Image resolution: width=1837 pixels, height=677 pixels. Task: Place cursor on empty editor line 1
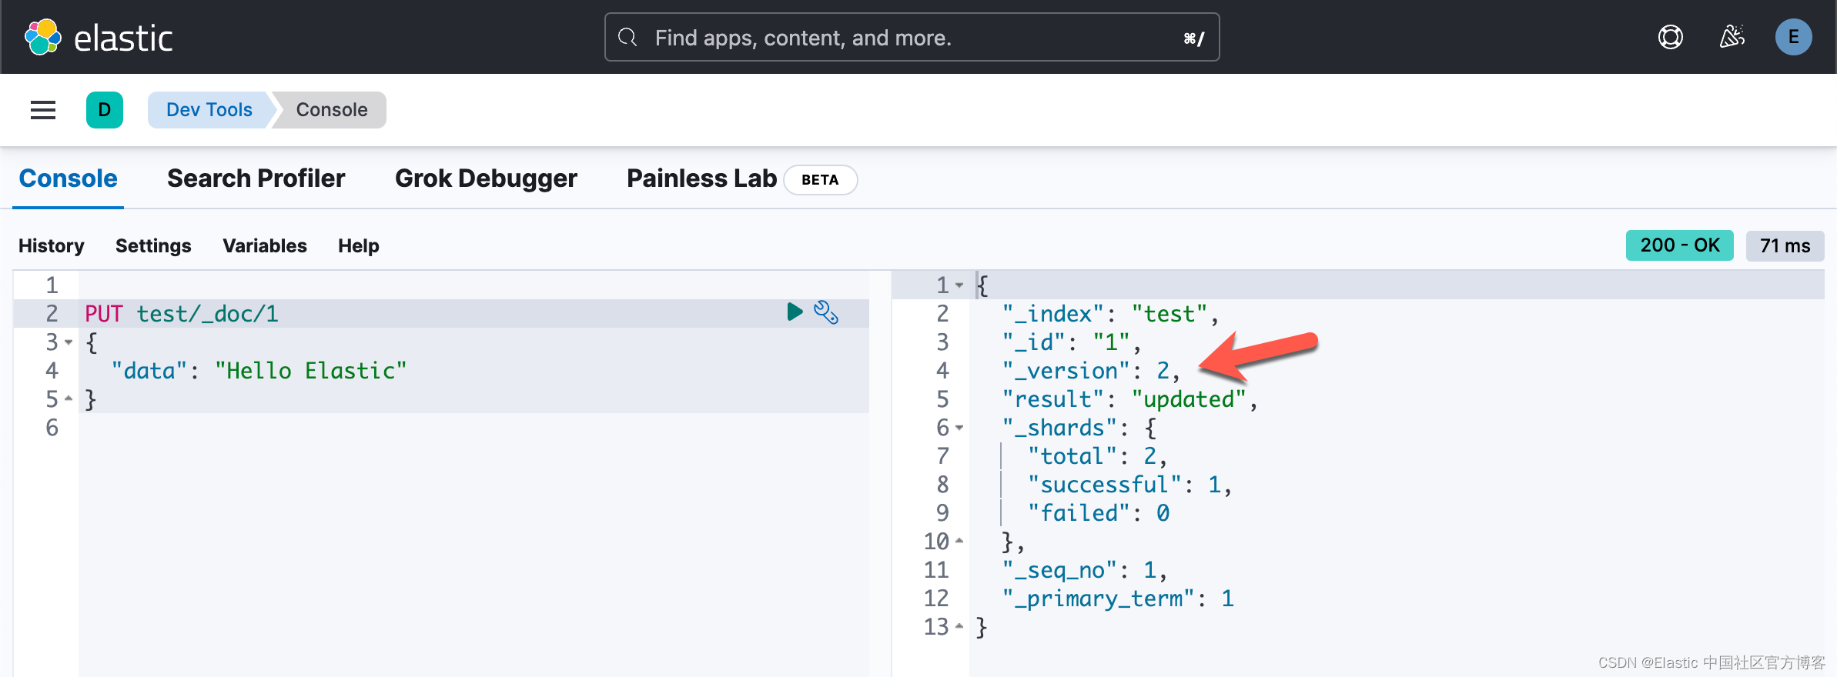point(473,285)
